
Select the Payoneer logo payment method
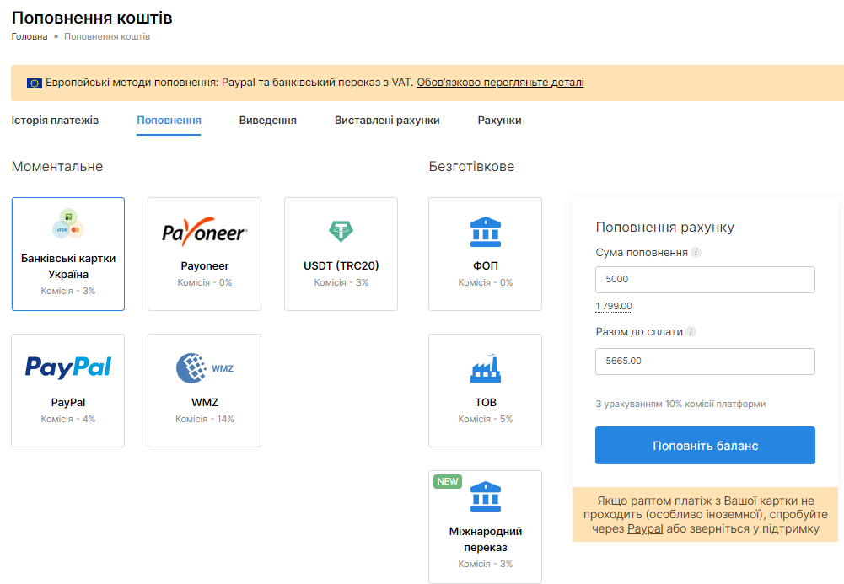[204, 232]
